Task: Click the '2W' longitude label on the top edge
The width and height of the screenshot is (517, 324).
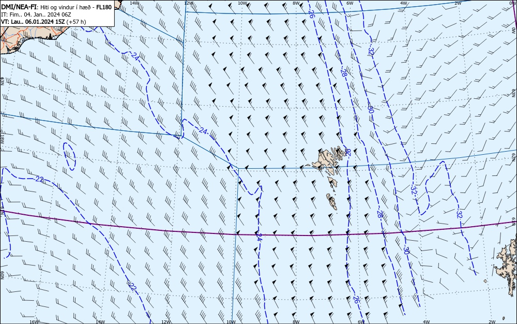Action: 458,3
